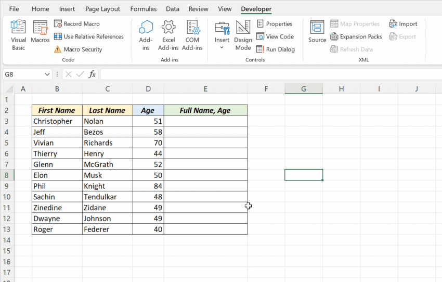Viewport: 442px width, 282px height.
Task: Open the XML Source pane
Action: point(317,32)
